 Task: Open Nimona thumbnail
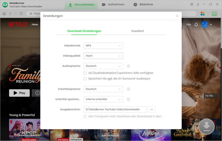point(151,135)
